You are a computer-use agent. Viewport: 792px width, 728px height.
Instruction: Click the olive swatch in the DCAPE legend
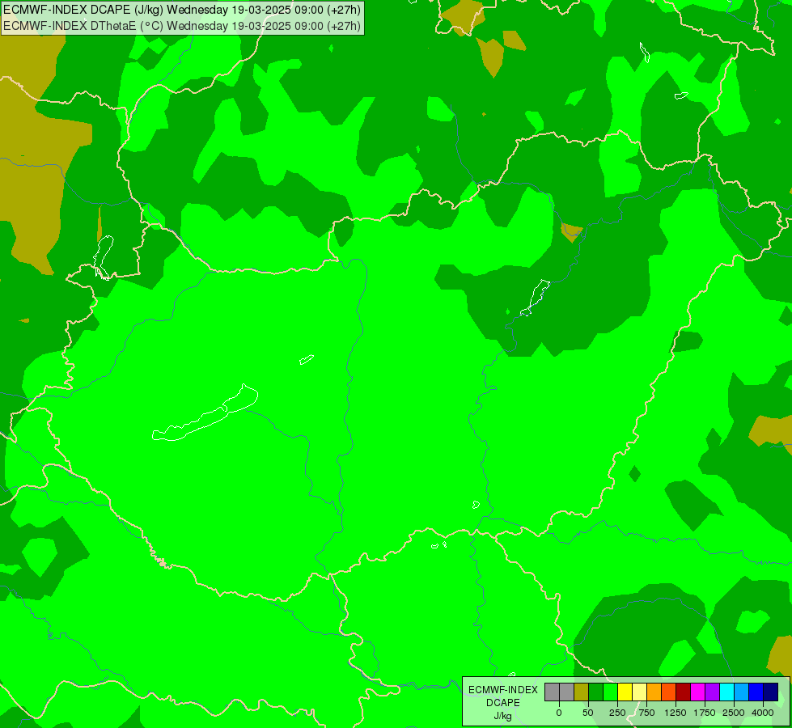coord(582,692)
